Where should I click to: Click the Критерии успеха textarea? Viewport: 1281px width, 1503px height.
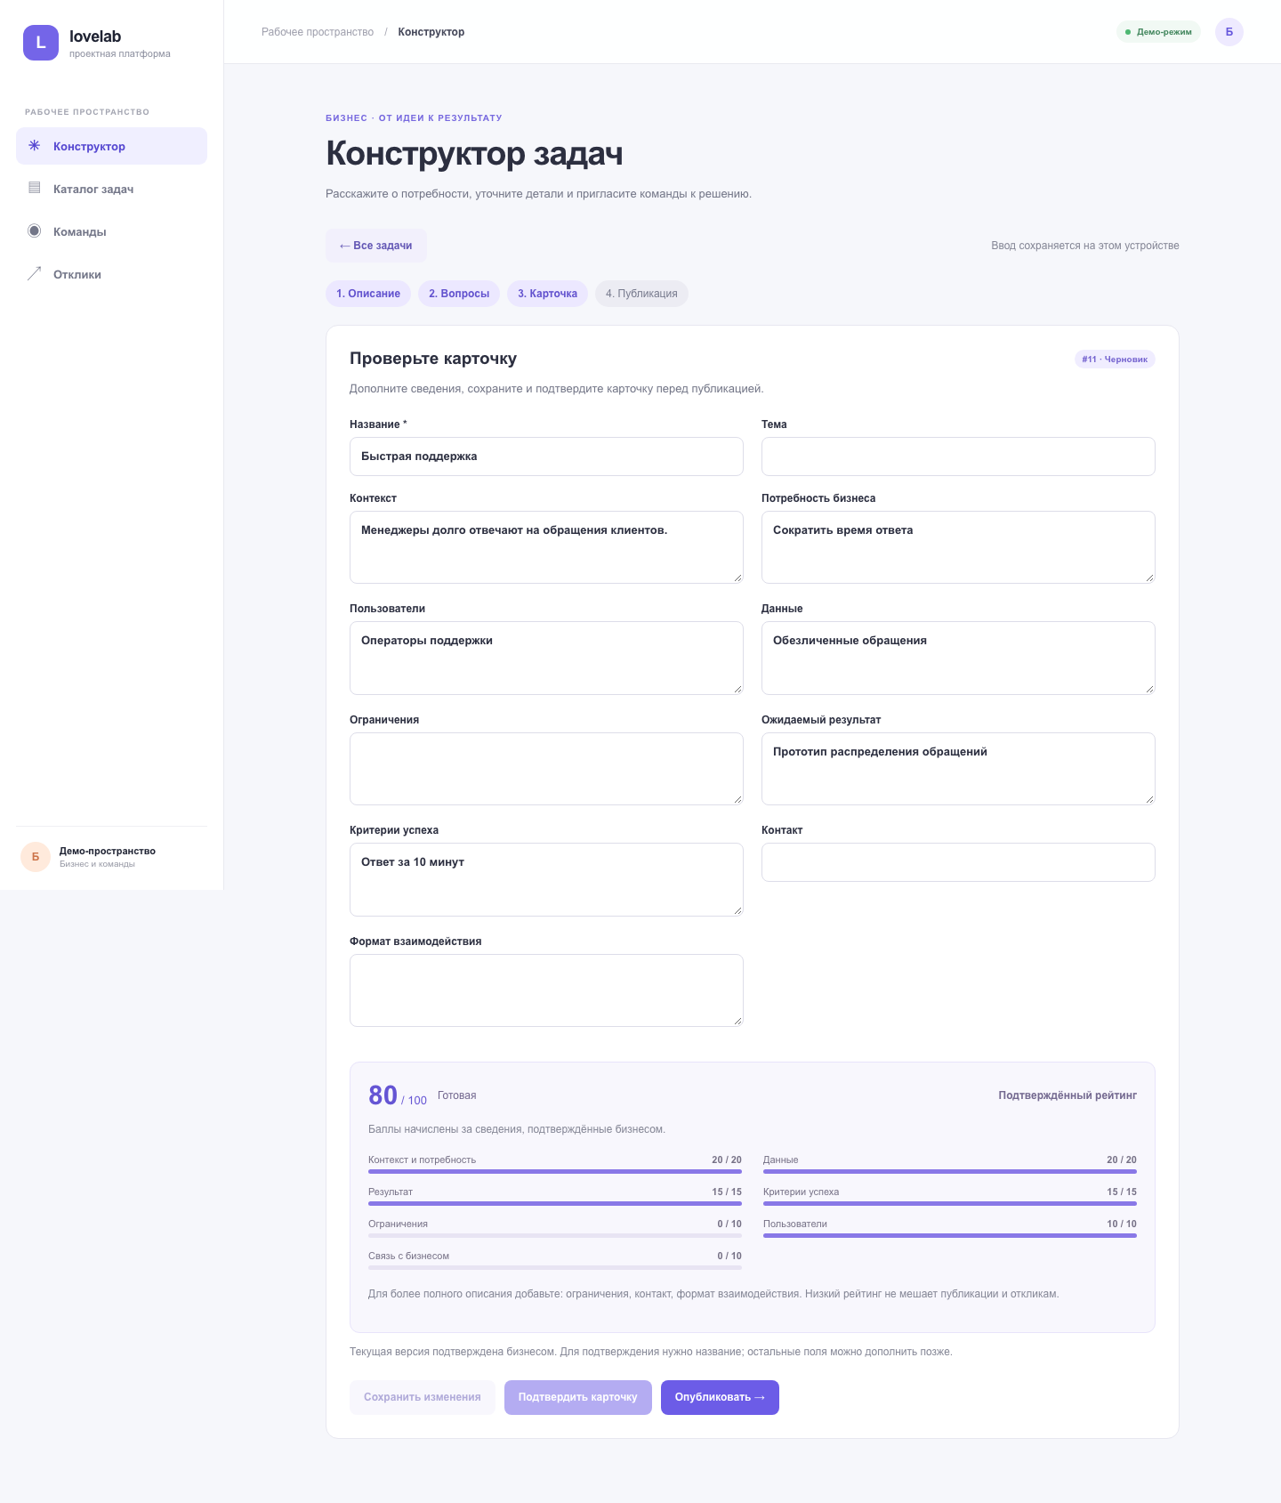[546, 879]
